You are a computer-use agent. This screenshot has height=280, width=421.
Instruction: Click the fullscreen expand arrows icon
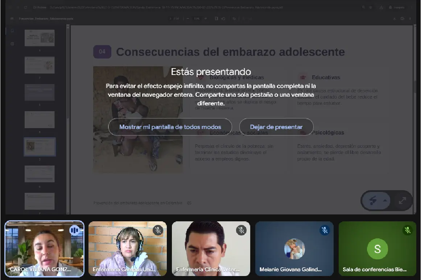(x=402, y=200)
